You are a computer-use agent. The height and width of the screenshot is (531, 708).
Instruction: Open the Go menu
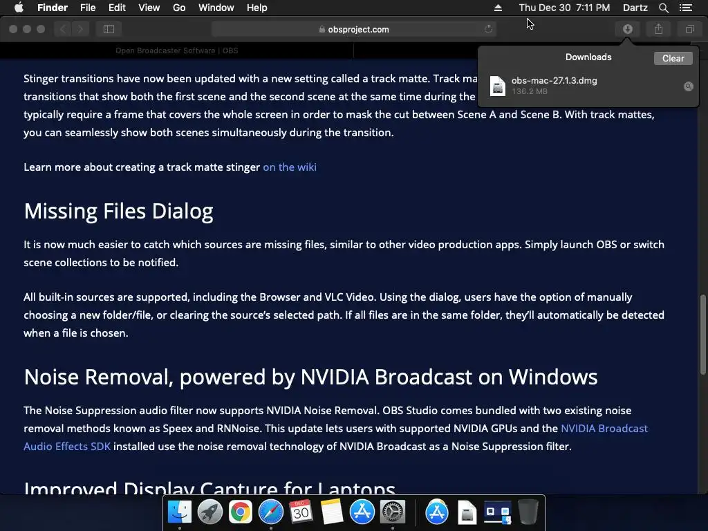(179, 8)
